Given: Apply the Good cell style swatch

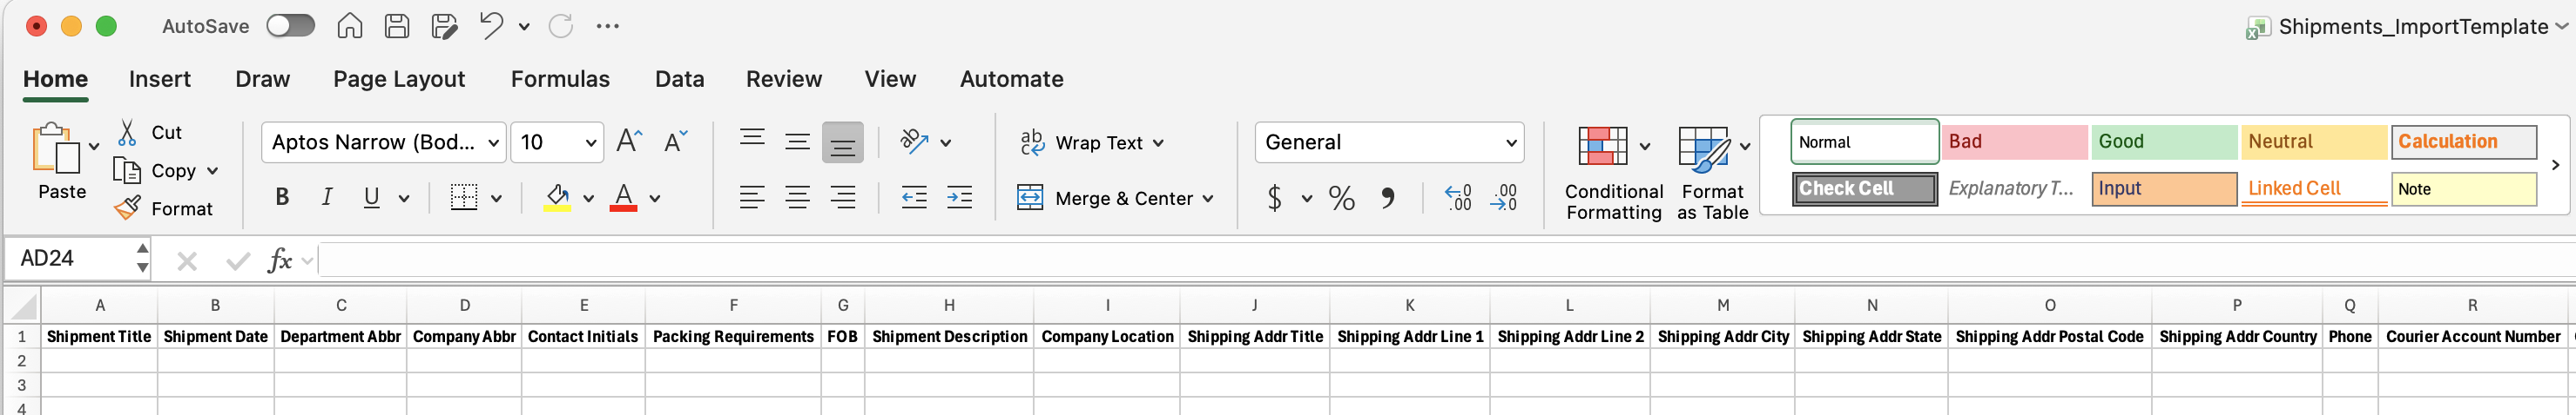Looking at the screenshot, I should 2163,142.
